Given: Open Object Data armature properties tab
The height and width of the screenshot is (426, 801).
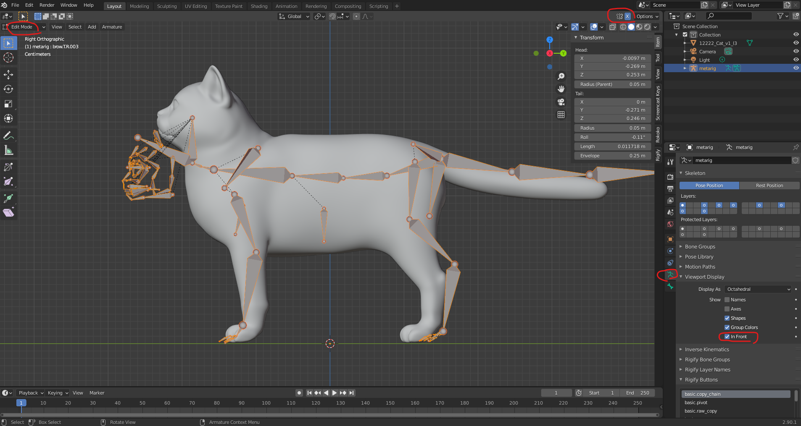Looking at the screenshot, I should click(x=670, y=275).
